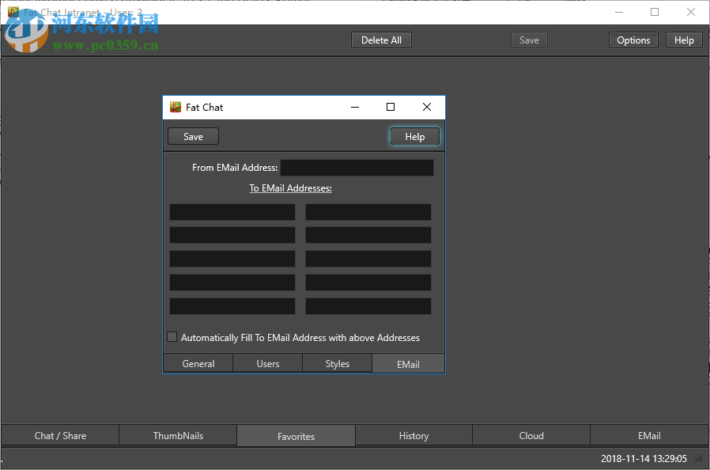This screenshot has height=470, width=710.
Task: Switch to the Cloud tab
Action: pyautogui.click(x=531, y=435)
